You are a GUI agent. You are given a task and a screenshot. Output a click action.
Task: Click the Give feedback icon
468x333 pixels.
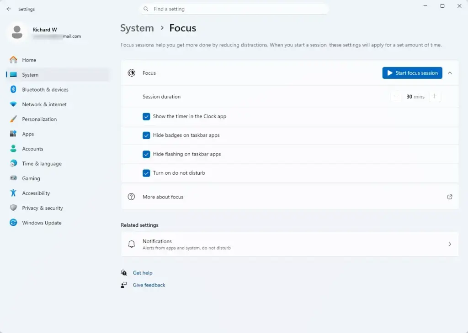124,285
